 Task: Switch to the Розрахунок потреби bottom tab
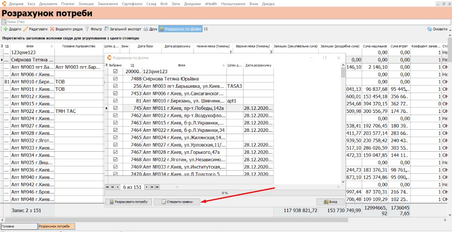point(56,227)
